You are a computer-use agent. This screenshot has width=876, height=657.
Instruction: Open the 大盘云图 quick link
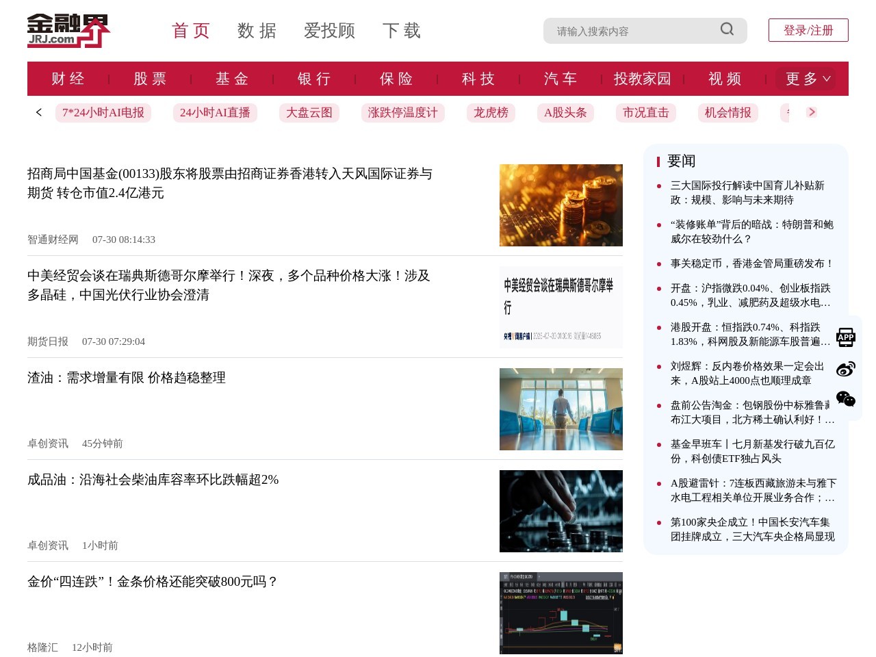point(309,112)
